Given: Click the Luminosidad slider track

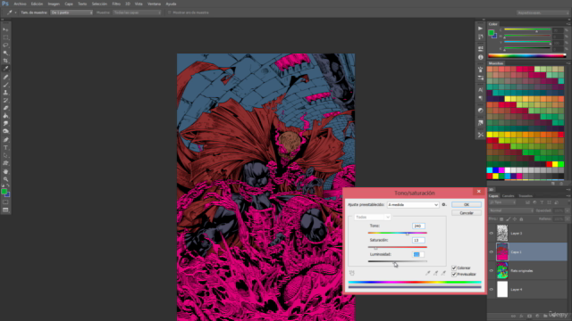Looking at the screenshot, I should point(397,261).
